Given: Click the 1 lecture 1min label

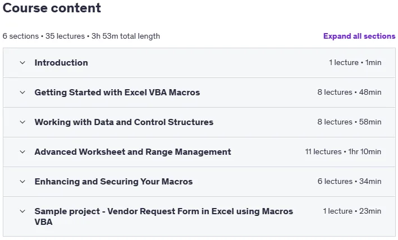Looking at the screenshot, I should 355,62.
